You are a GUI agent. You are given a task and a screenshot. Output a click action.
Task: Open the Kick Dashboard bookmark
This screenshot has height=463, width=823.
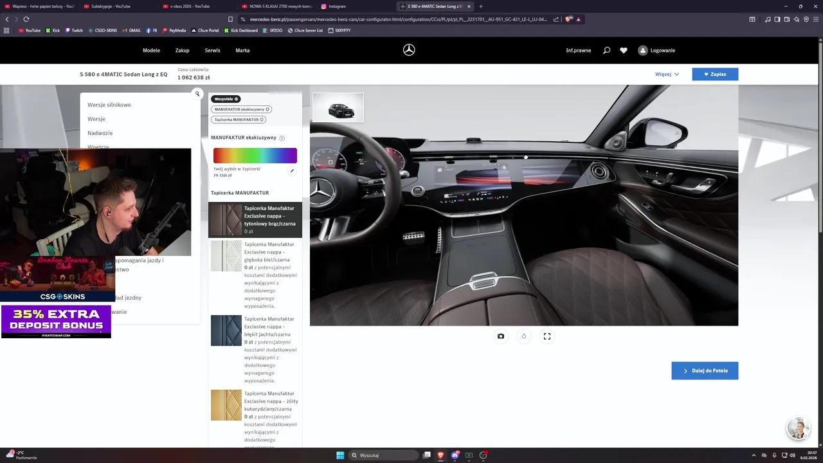[240, 30]
